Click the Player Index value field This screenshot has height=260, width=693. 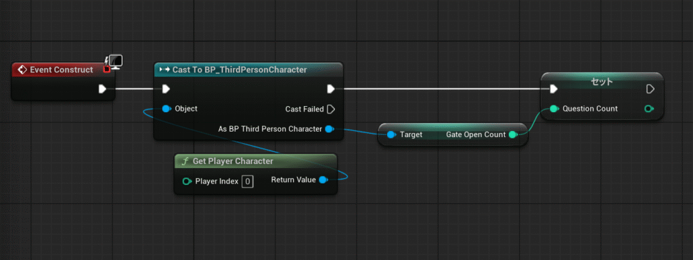pos(248,181)
